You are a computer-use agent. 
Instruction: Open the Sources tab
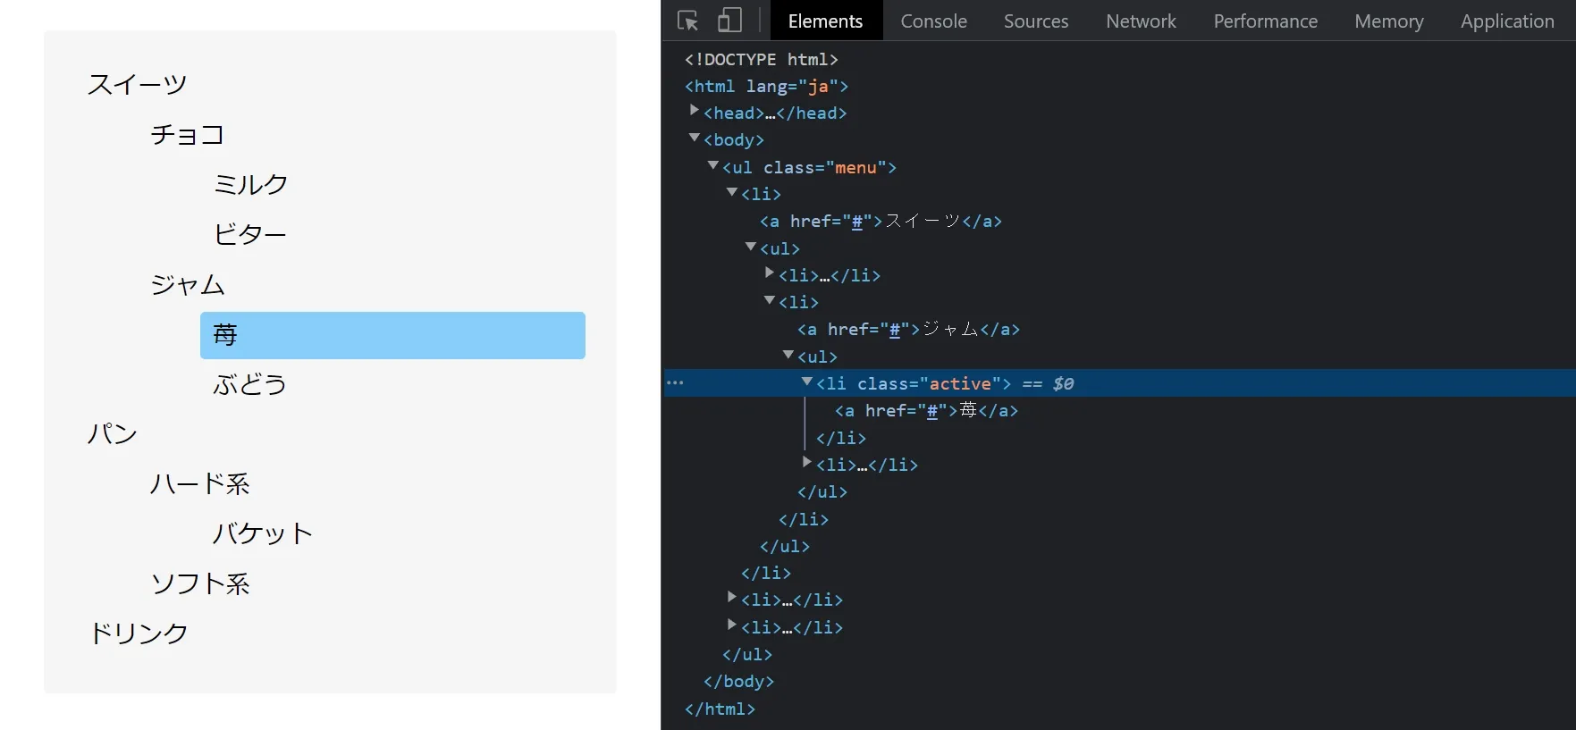pyautogui.click(x=1035, y=21)
